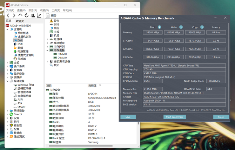This screenshot has height=150, width=235.
Task: Select the 电源管理 power management item
Action: tap(21, 52)
